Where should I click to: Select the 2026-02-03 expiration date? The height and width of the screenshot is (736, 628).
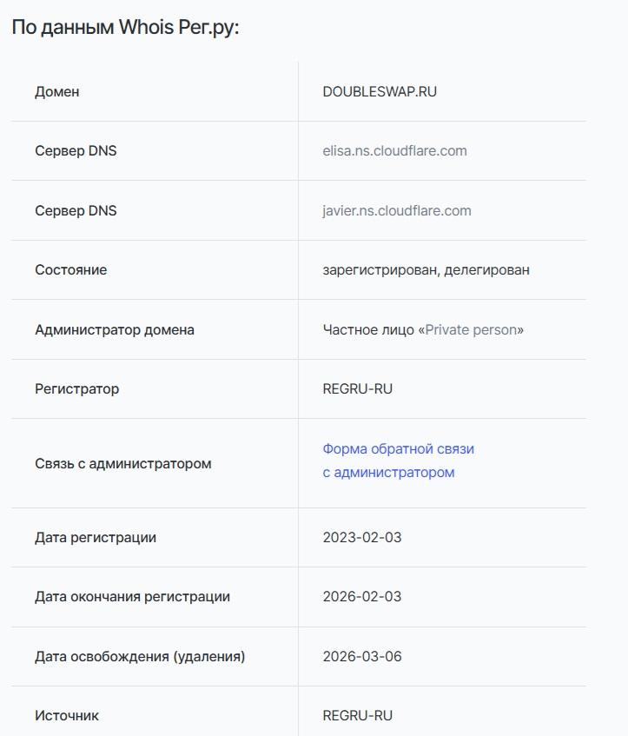[362, 597]
